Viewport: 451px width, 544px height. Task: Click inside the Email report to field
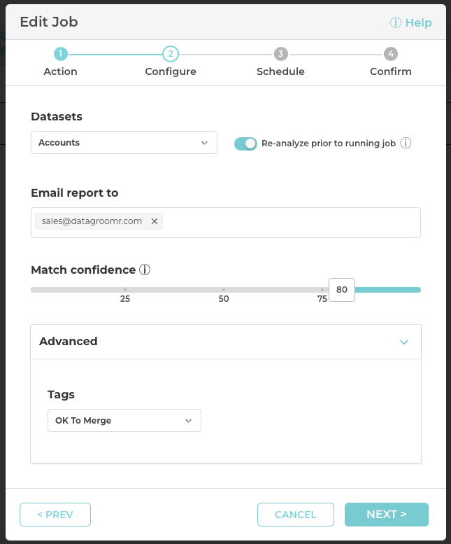pos(287,222)
